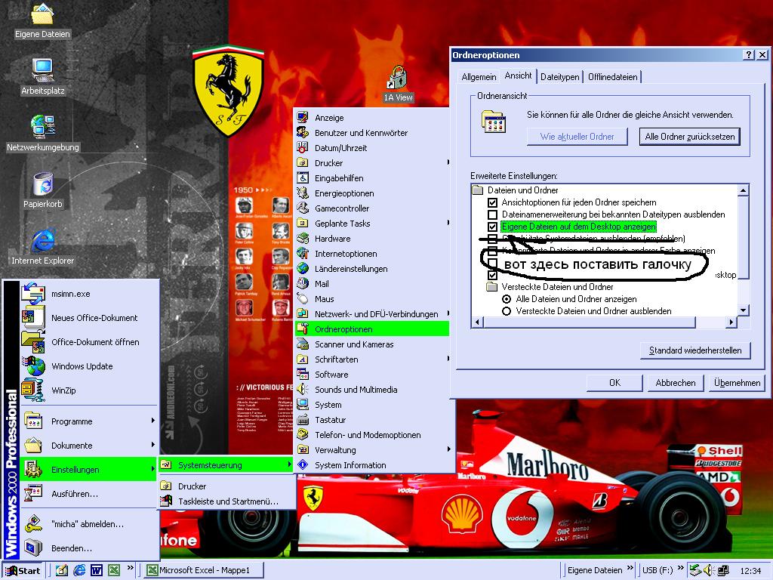
Task: Click the 12:34 taskbar clock
Action: pos(751,571)
